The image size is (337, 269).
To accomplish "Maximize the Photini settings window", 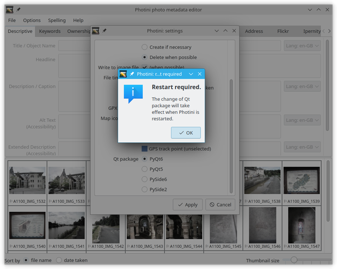I will tap(225, 30).
